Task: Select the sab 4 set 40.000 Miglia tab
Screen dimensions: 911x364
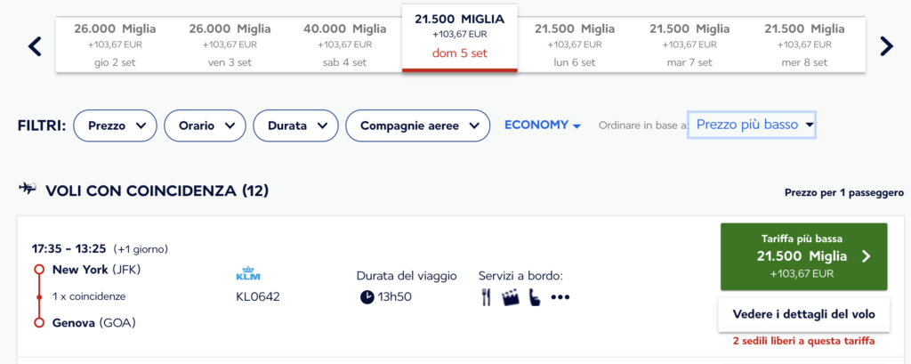Action: coord(344,45)
